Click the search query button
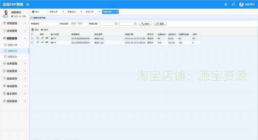This screenshot has width=258, height=140. click(x=145, y=24)
